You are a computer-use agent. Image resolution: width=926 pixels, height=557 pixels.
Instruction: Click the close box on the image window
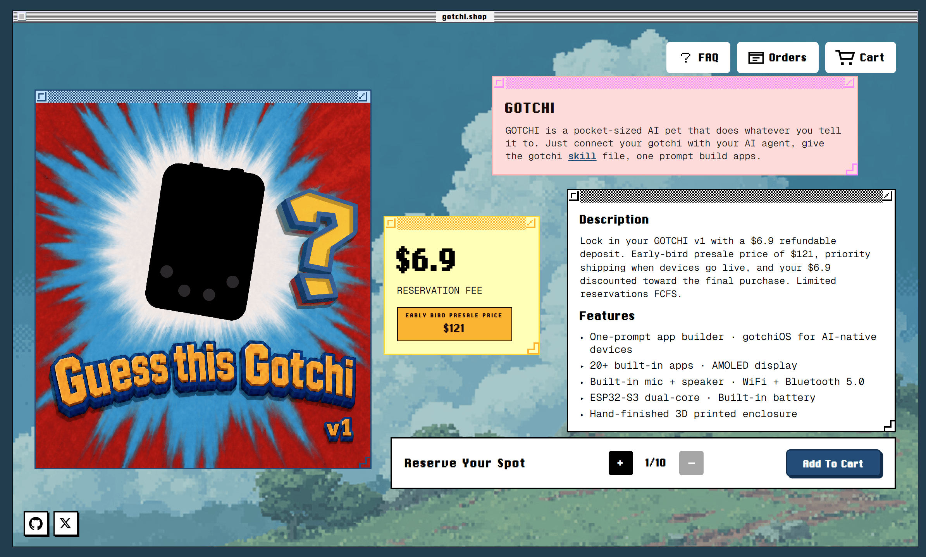click(x=42, y=96)
